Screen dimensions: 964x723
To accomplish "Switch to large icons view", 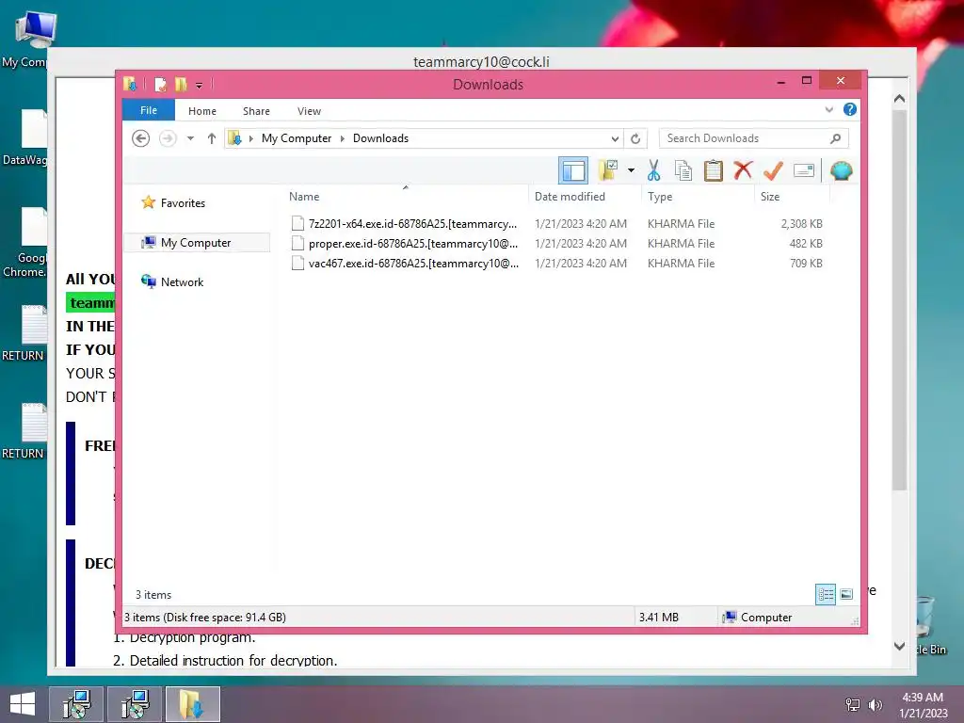I will coord(846,594).
